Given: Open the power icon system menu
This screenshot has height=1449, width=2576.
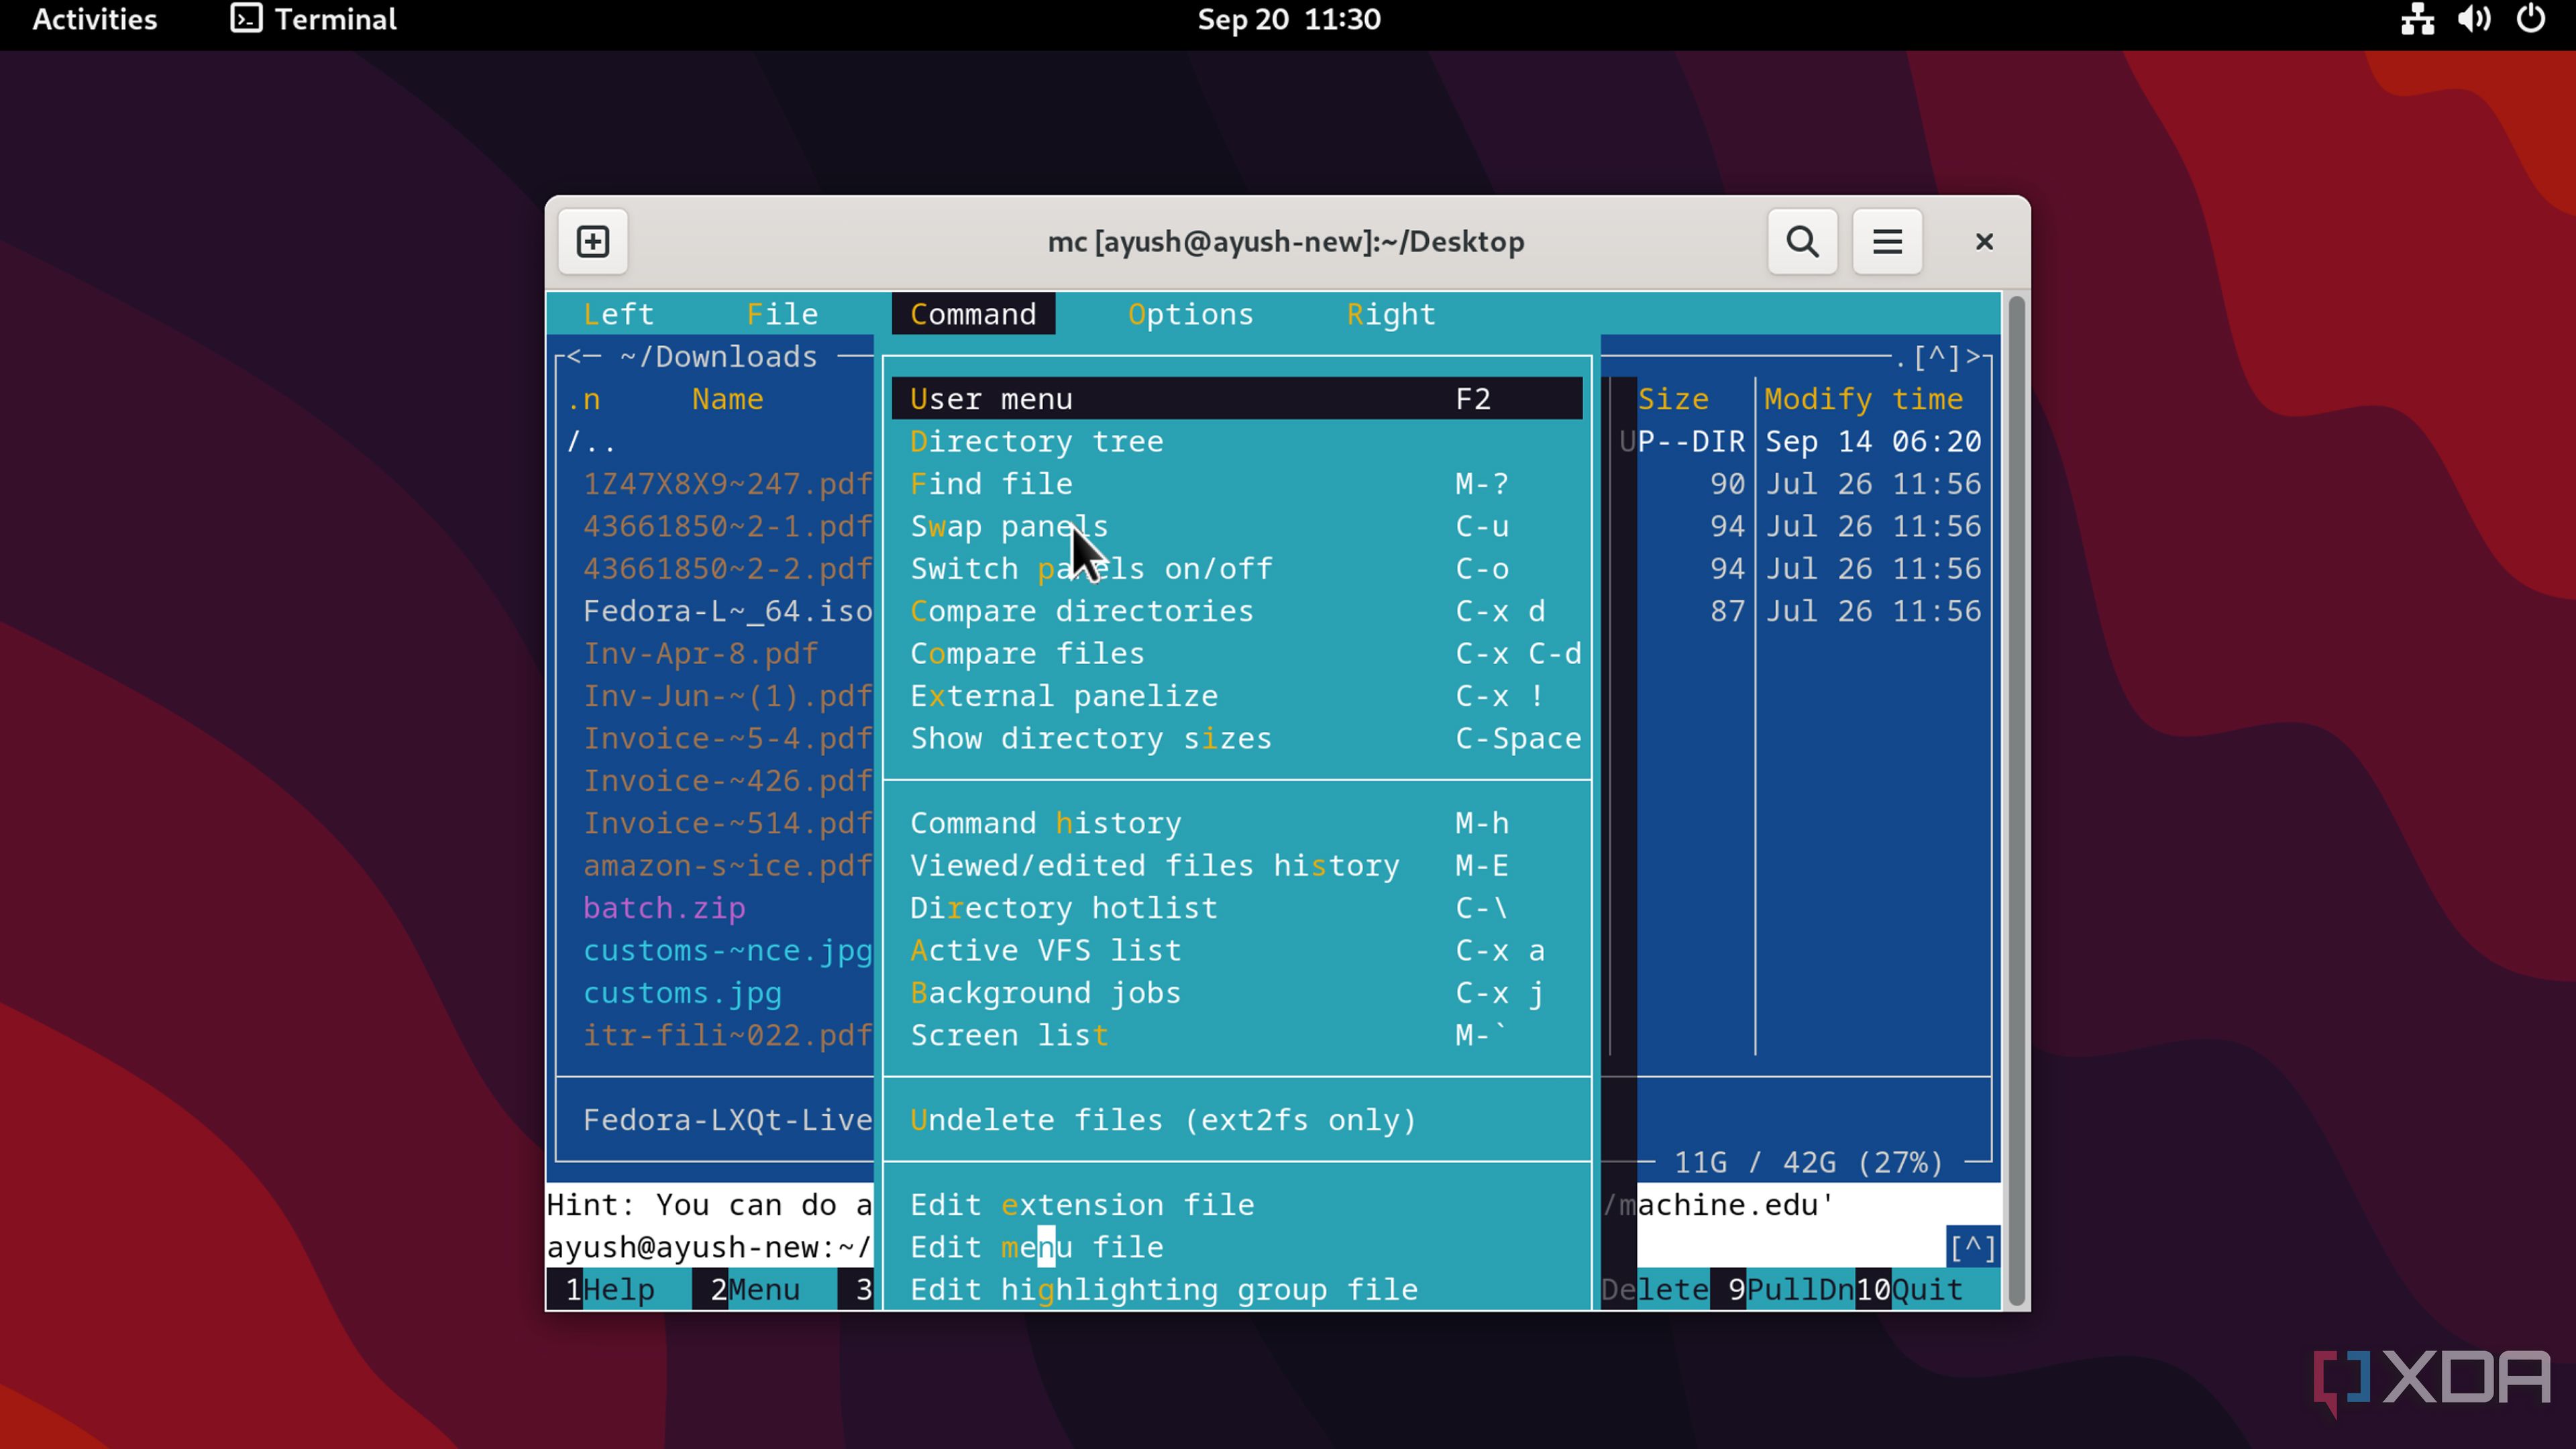Looking at the screenshot, I should (x=2530, y=19).
